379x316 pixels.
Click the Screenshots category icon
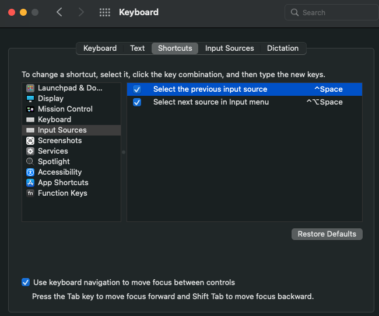tap(30, 141)
